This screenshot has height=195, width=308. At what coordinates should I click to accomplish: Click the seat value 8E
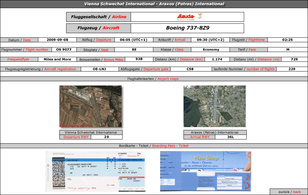click(x=134, y=50)
